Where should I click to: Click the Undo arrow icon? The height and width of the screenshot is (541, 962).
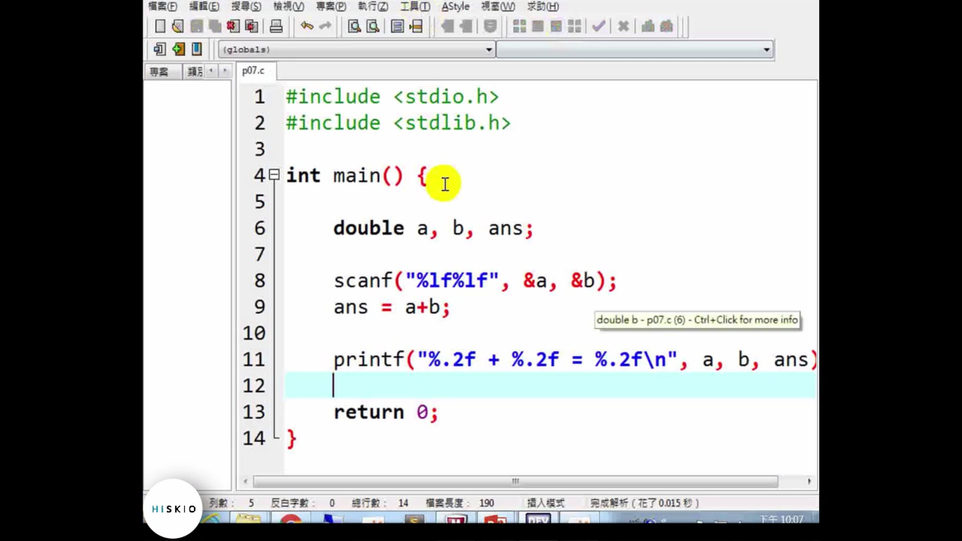(307, 26)
